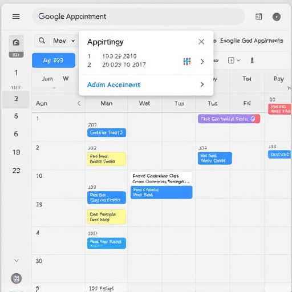Open blue event in row 10 Man column
The image size is (292, 292).
[x=107, y=197]
